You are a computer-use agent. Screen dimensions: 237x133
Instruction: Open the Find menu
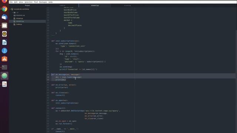point(36,2)
